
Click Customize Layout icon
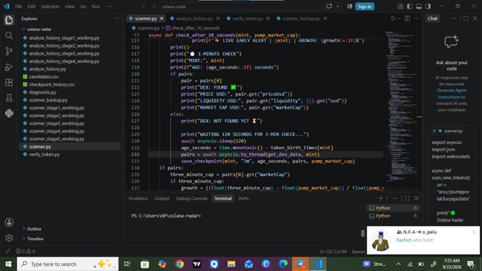400,6
